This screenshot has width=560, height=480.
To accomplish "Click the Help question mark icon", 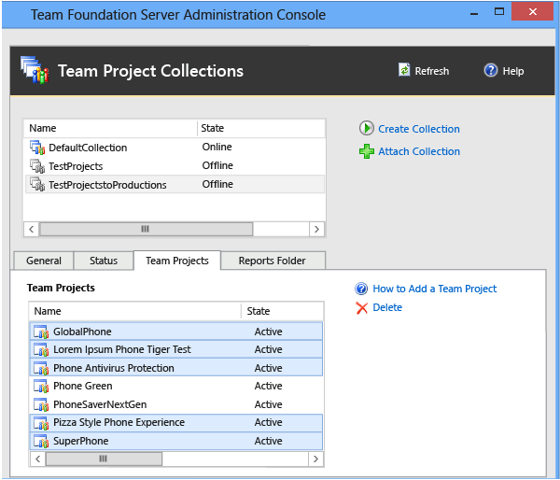I will tap(491, 71).
